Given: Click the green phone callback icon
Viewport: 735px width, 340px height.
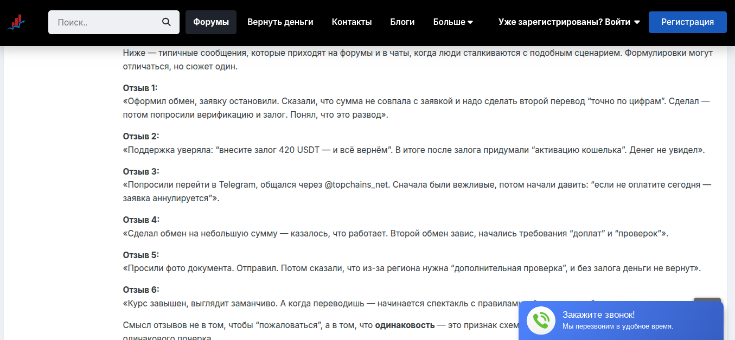Looking at the screenshot, I should point(541,320).
